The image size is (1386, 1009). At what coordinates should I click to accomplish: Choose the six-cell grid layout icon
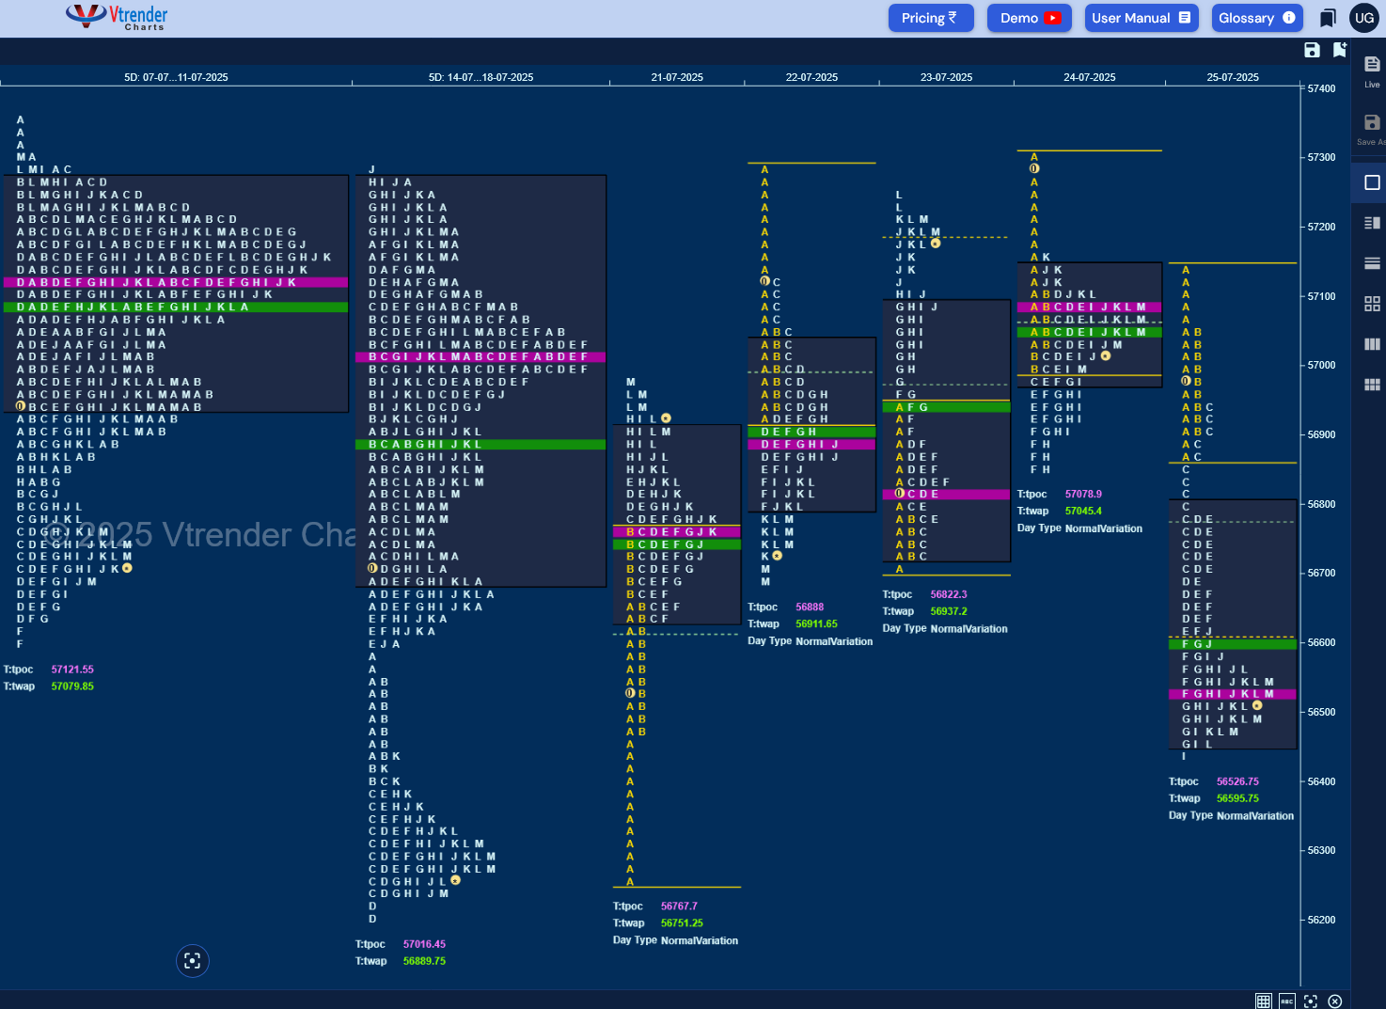click(x=1372, y=385)
